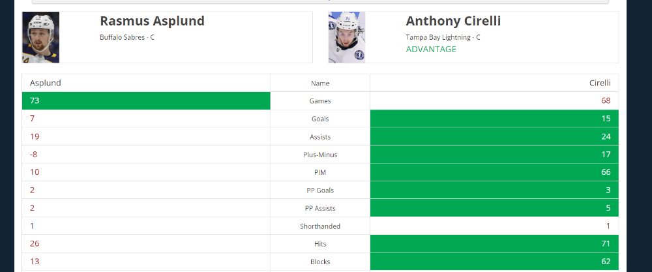Click Cirelli's 66 PIM value
The image size is (652, 272).
(606, 172)
